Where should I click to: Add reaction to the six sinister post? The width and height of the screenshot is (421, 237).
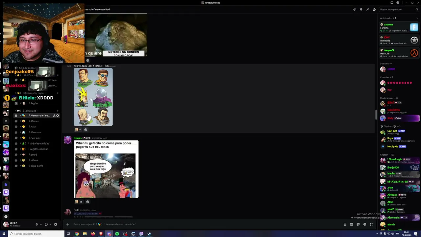pyautogui.click(x=86, y=130)
